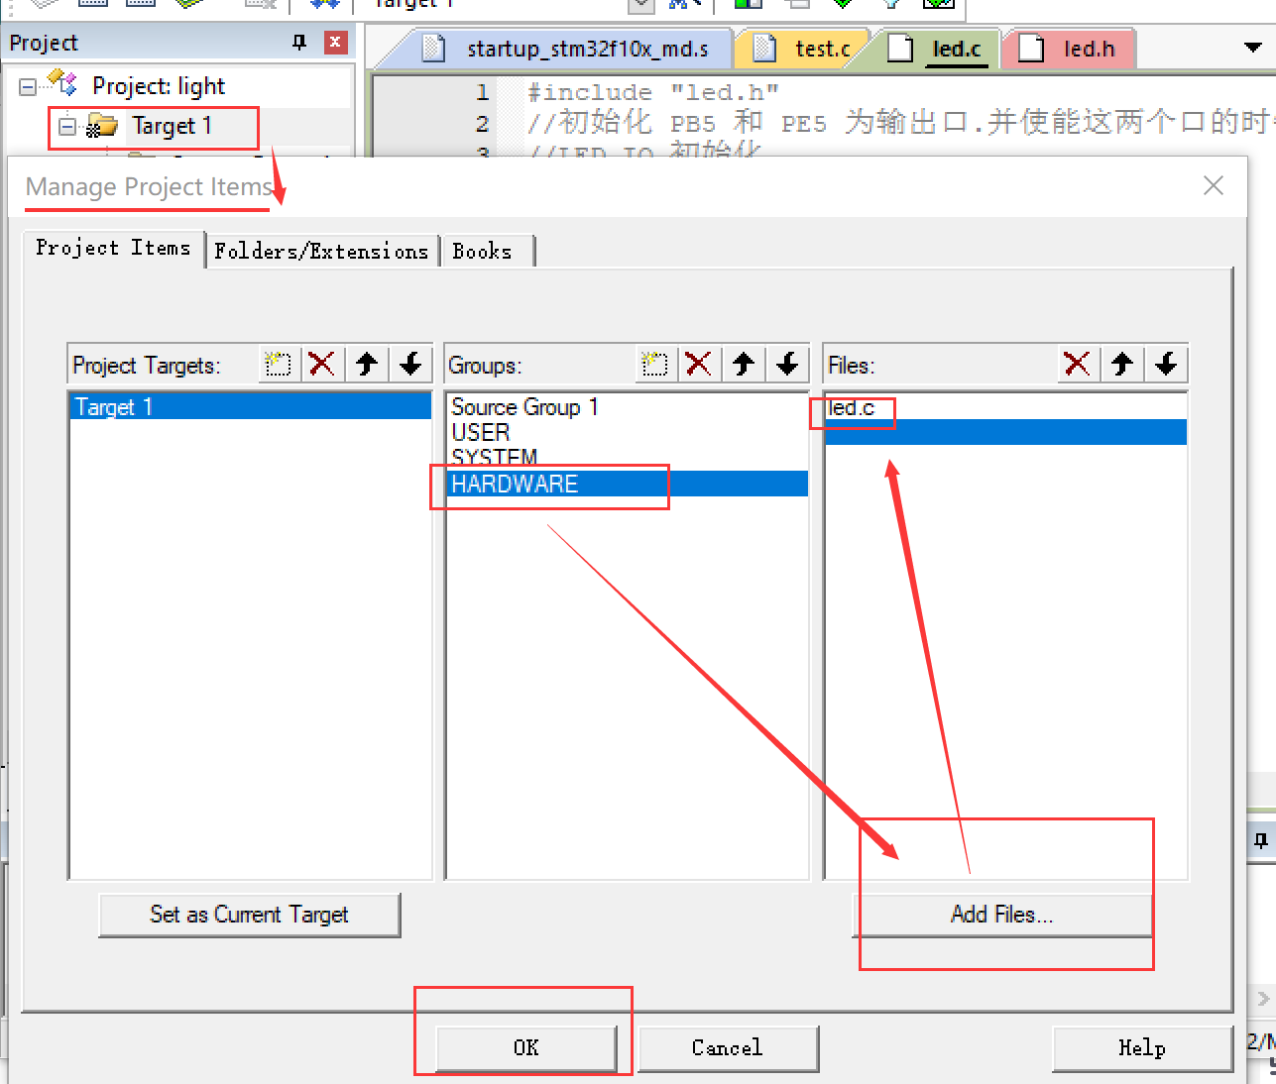Viewport: 1276px width, 1084px height.
Task: Select Source Group 1 in Groups list
Action: pos(627,407)
